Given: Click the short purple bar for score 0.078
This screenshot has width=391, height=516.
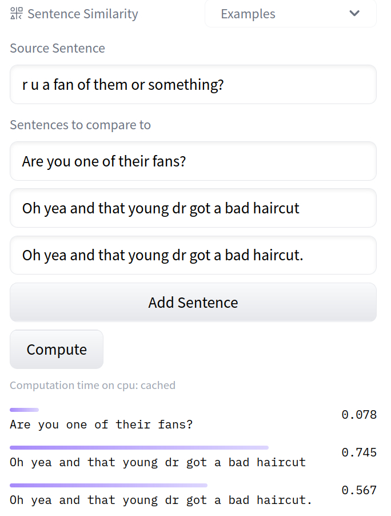Looking at the screenshot, I should (x=24, y=410).
